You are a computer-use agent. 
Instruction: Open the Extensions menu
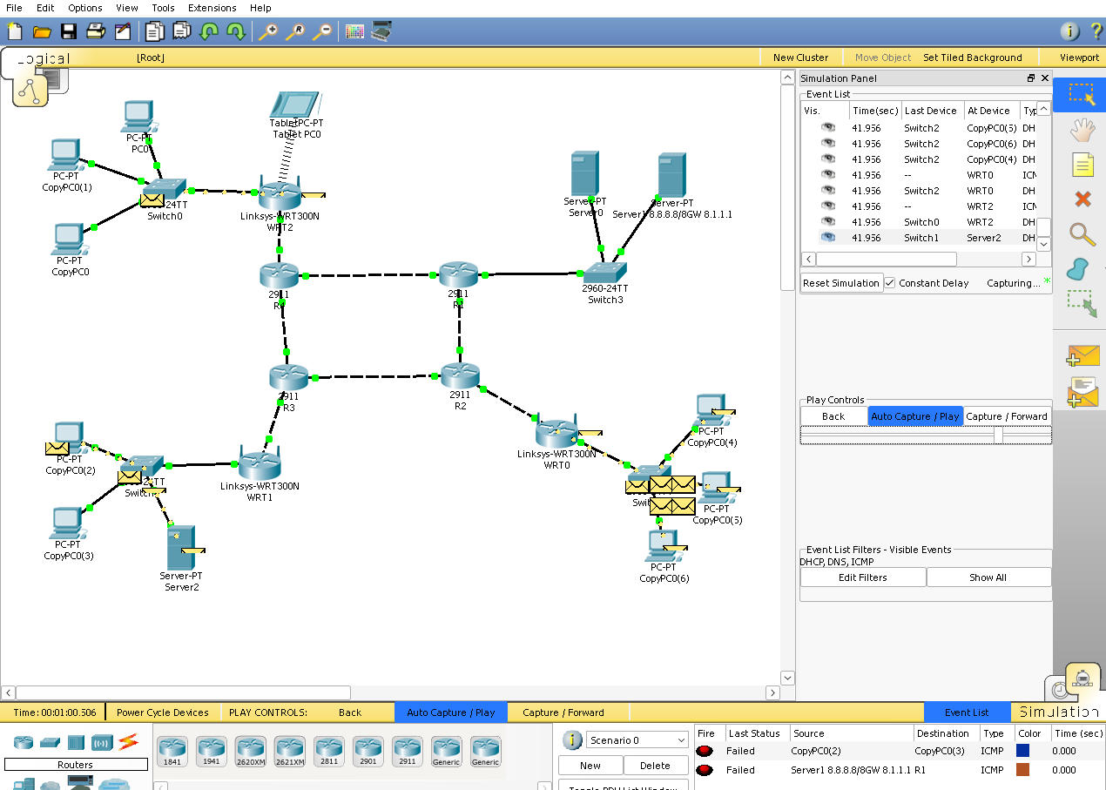coord(212,8)
